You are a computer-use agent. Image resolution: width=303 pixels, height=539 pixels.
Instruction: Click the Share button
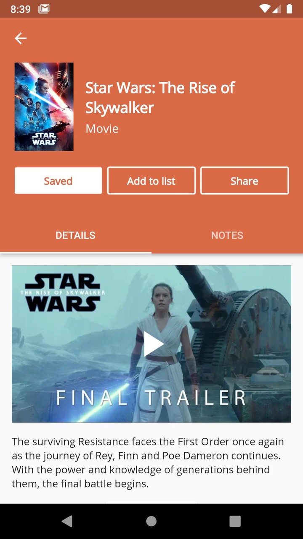pyautogui.click(x=245, y=181)
